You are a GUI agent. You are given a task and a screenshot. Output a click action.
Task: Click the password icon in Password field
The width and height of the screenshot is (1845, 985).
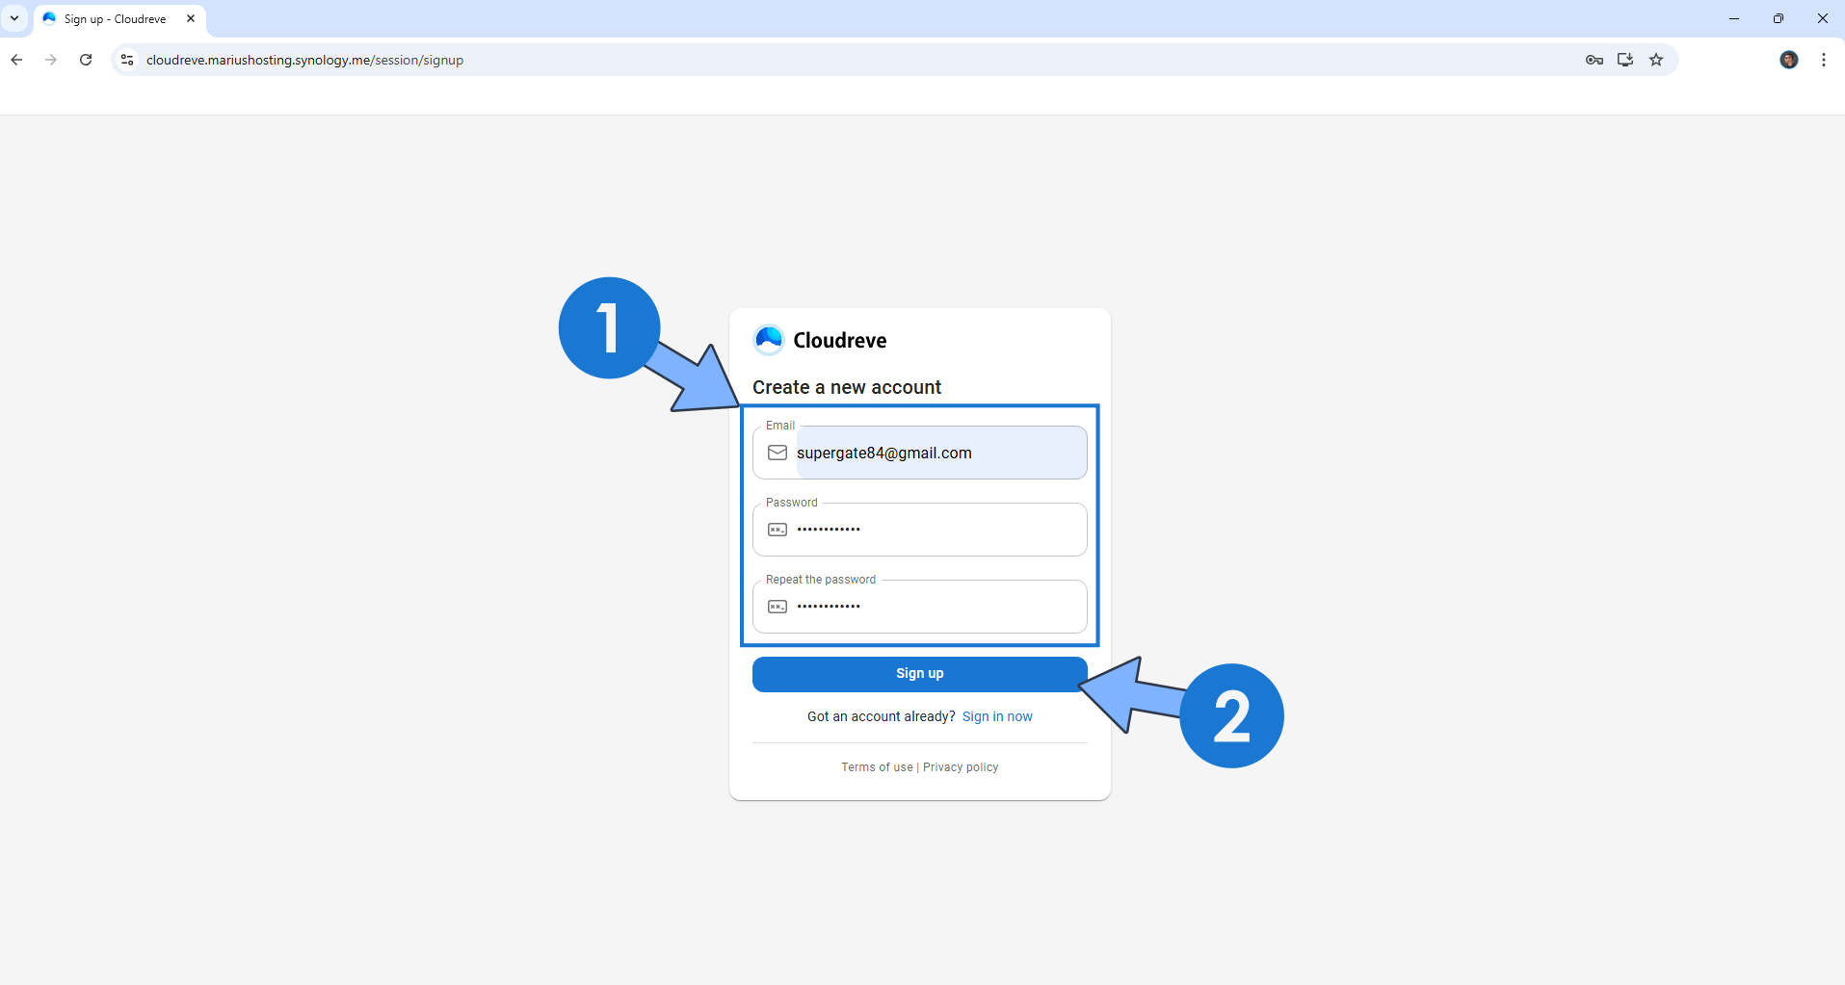tap(778, 530)
